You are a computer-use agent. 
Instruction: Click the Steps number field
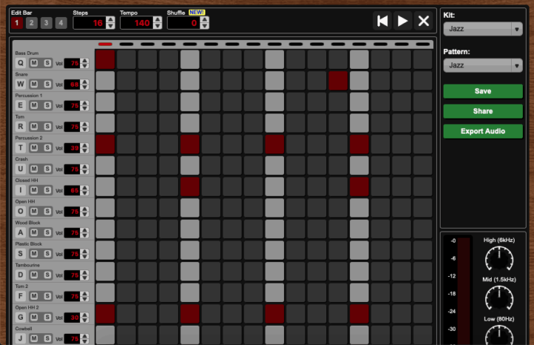[88, 23]
